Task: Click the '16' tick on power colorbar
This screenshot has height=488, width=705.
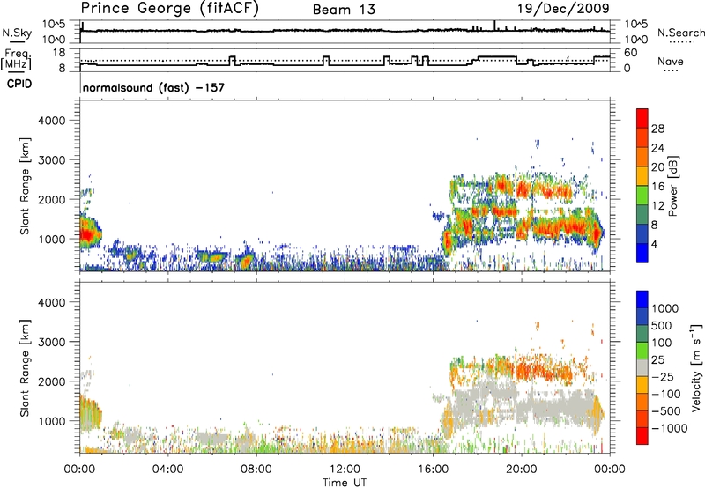Action: [657, 187]
